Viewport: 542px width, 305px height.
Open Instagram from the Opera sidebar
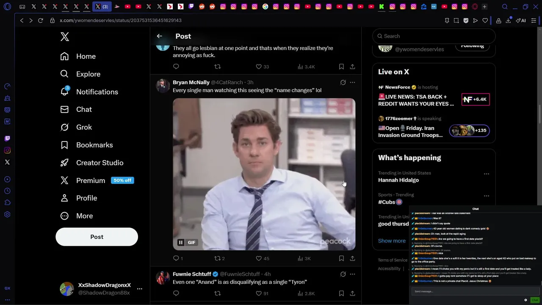click(7, 150)
